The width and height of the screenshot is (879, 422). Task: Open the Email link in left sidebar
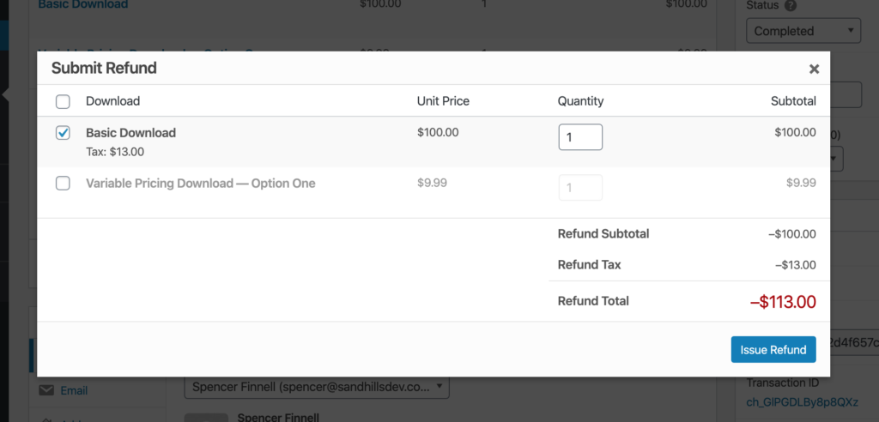click(74, 391)
